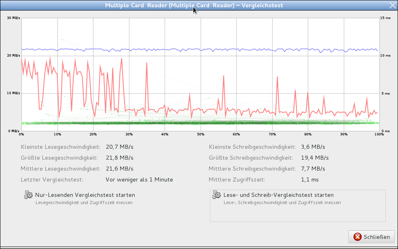
Task: Click the Mittlere Zugriffszeit value 1,1 ms
Action: point(310,179)
